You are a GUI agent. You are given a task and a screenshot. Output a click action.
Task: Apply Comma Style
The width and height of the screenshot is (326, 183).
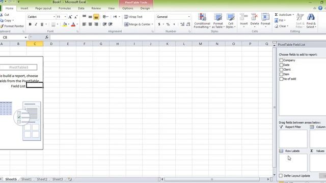tap(174, 24)
